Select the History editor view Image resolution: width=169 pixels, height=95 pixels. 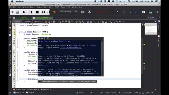38,22
